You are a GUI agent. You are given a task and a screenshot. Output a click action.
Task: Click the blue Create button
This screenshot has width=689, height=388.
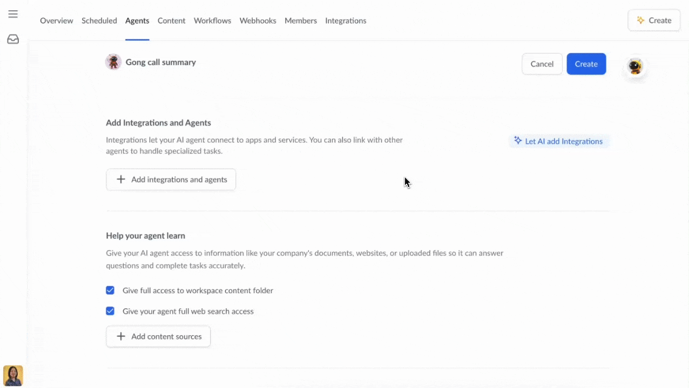586,64
